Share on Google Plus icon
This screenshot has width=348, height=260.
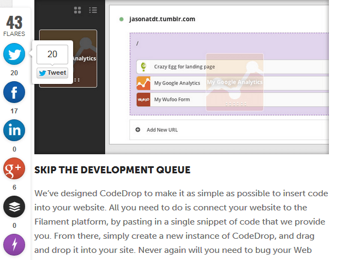pos(14,168)
